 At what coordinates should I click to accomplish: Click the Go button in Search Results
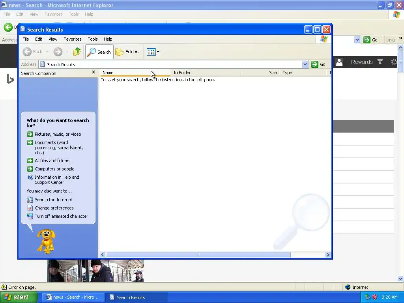click(x=318, y=64)
